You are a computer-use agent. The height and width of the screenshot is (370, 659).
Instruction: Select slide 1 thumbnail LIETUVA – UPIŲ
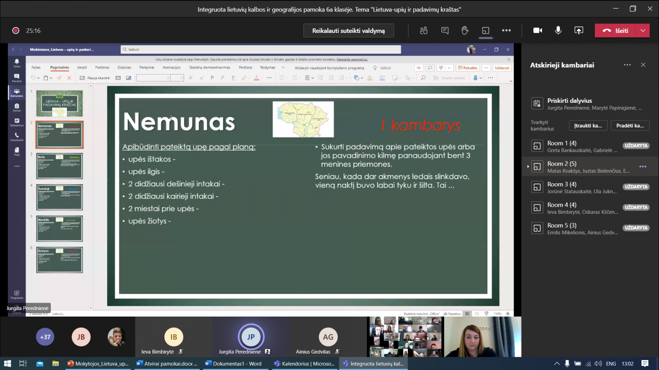59,103
